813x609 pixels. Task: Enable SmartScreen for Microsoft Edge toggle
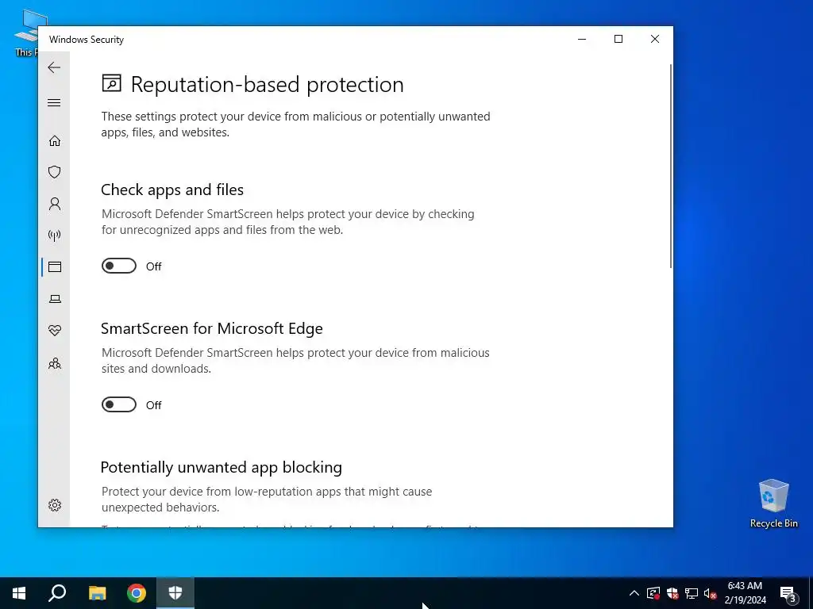click(x=119, y=404)
